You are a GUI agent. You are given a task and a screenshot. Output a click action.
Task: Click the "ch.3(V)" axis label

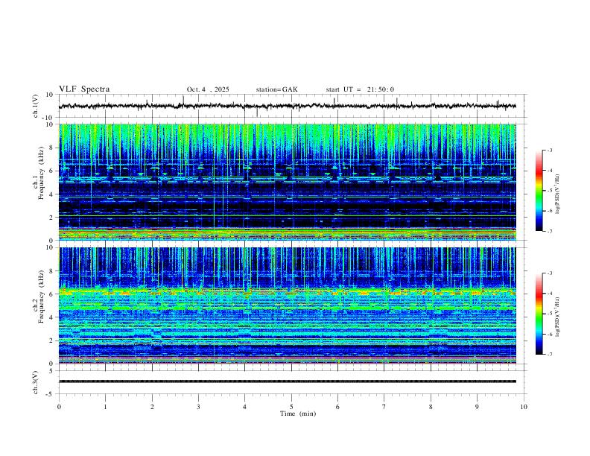[35, 382]
